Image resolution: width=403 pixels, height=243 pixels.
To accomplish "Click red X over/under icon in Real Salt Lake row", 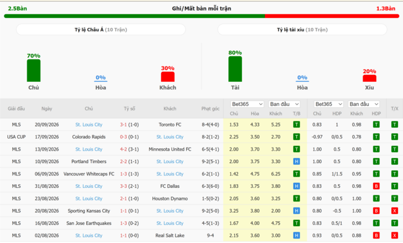I will click(394, 236).
